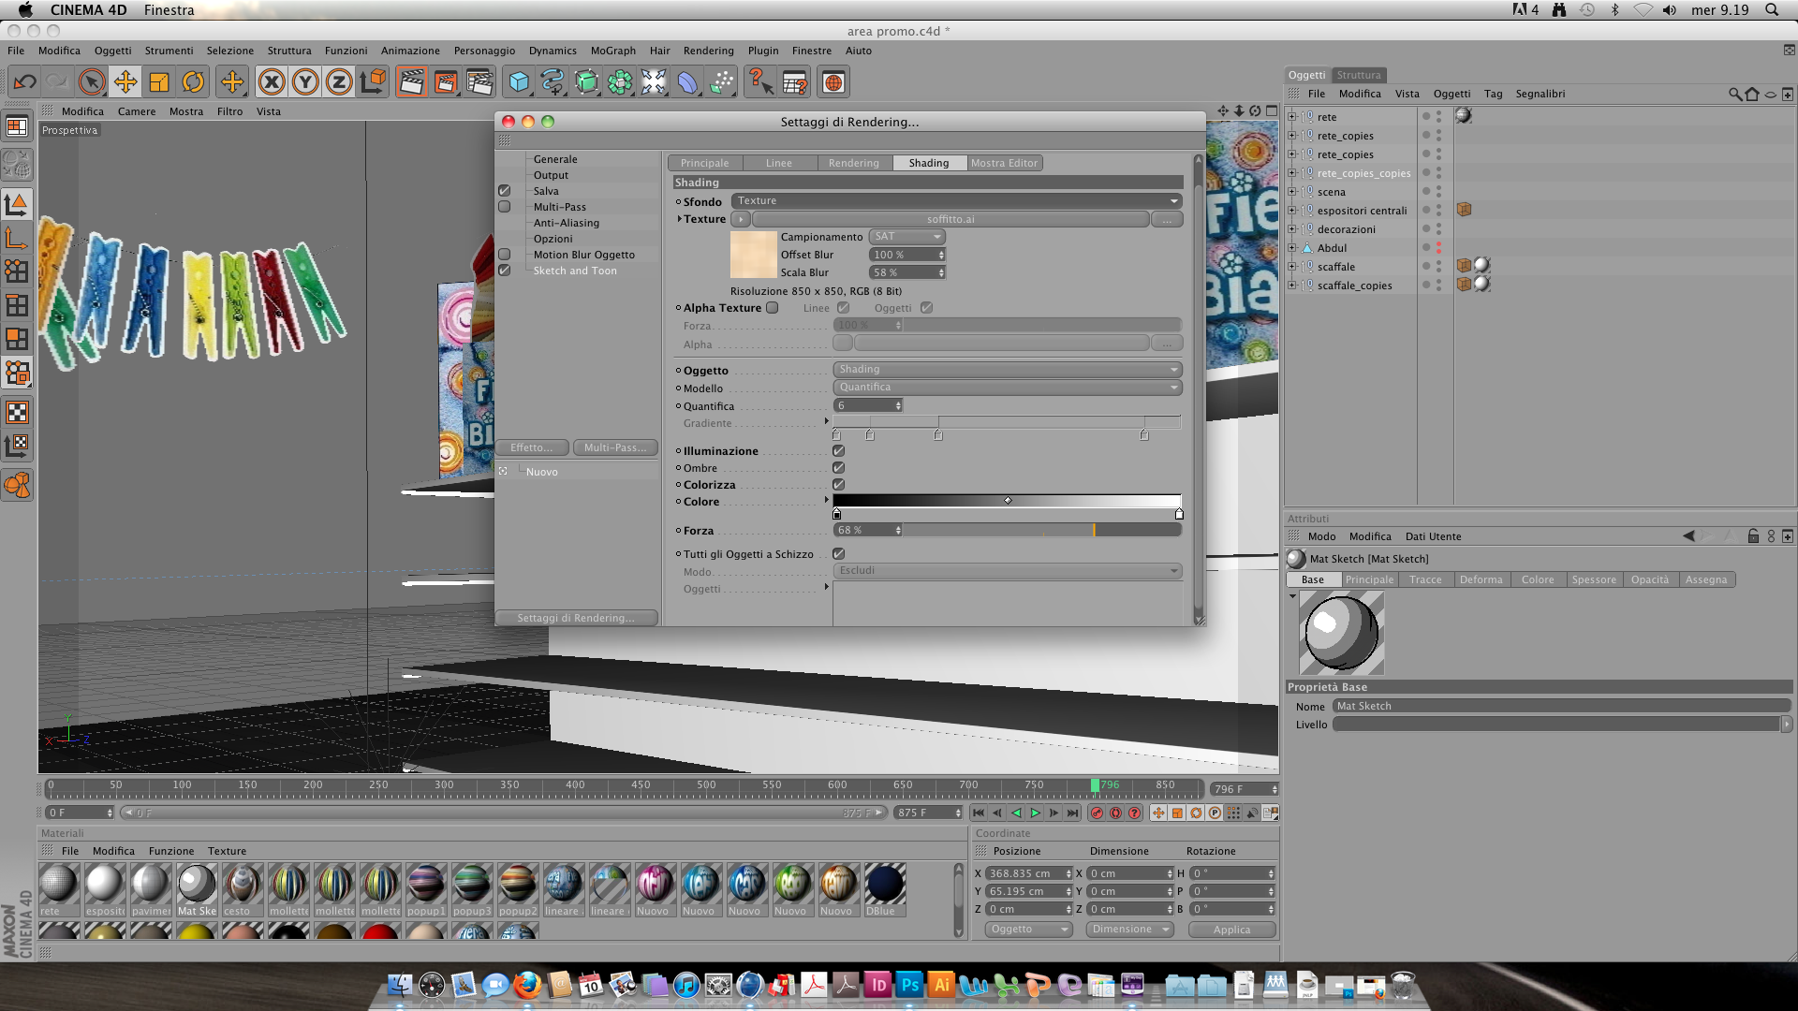
Task: Click the record keyframe button
Action: click(x=1097, y=813)
